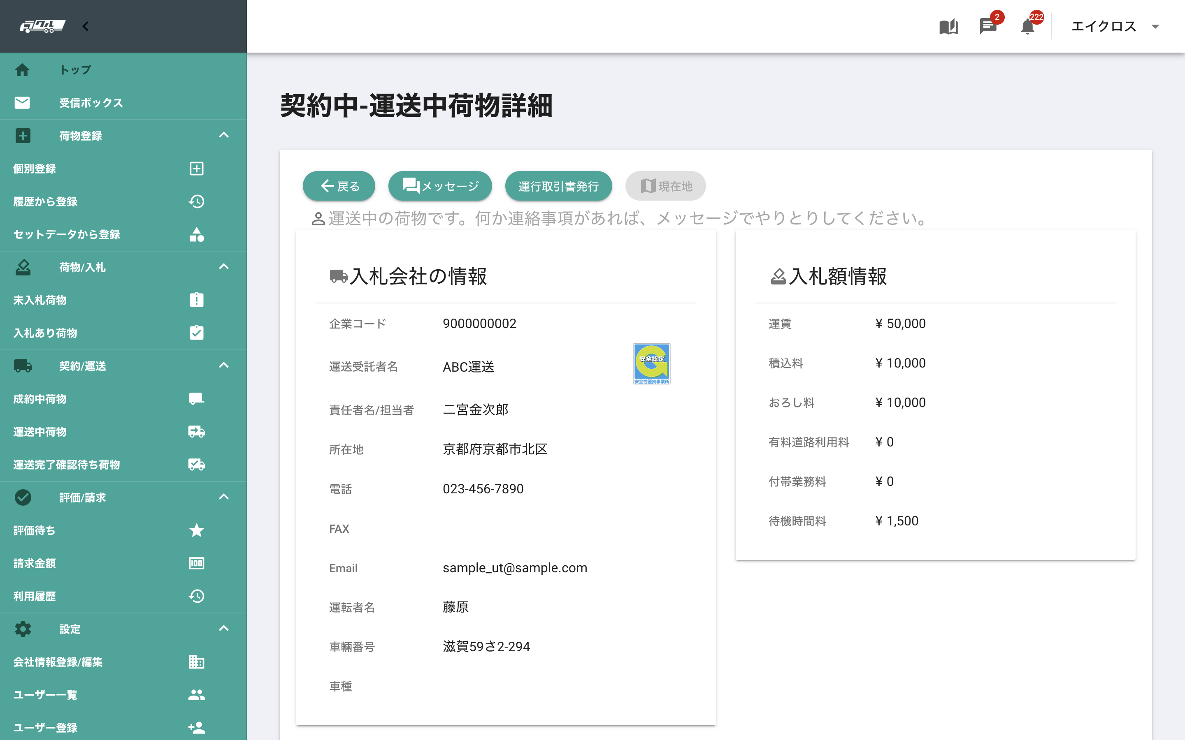
Task: Open 会社情報登録/編集 menu item
Action: 58,662
